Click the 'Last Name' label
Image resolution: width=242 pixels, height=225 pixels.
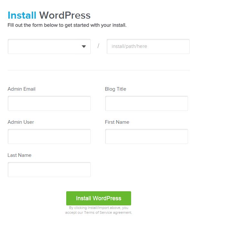[20, 155]
